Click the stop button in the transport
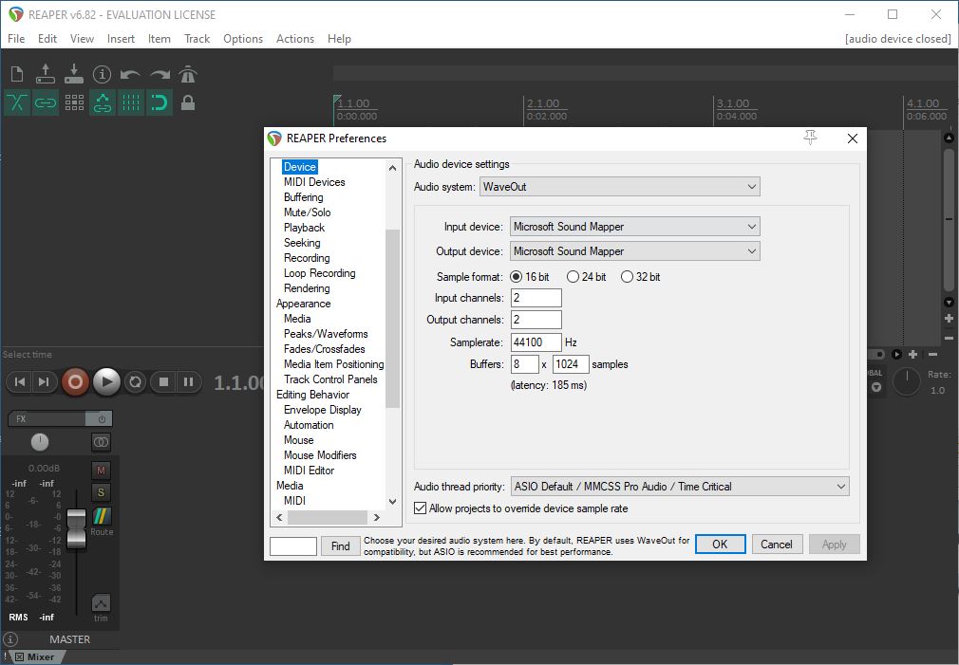 [x=163, y=382]
